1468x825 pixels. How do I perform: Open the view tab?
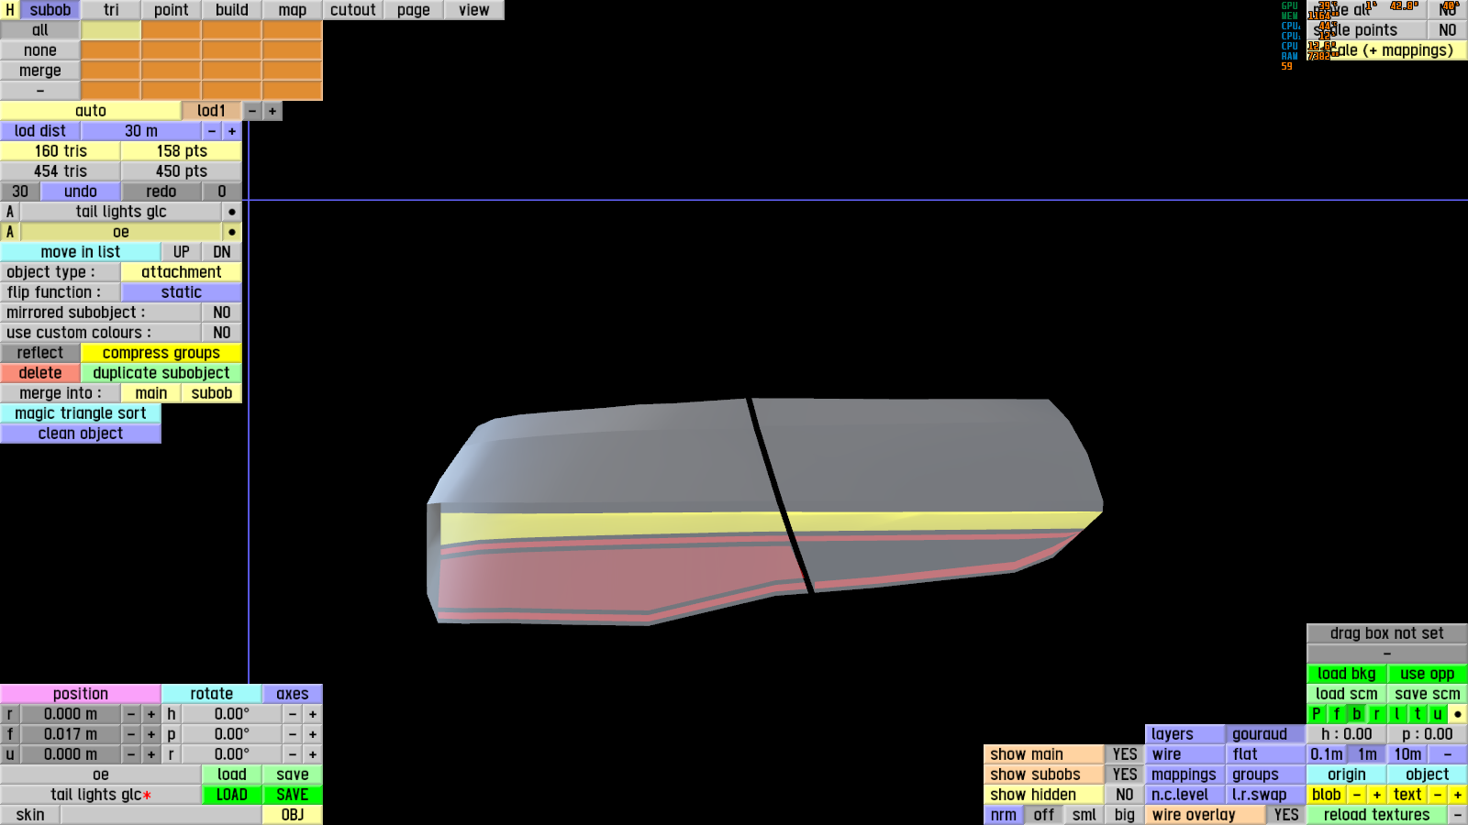tap(474, 10)
